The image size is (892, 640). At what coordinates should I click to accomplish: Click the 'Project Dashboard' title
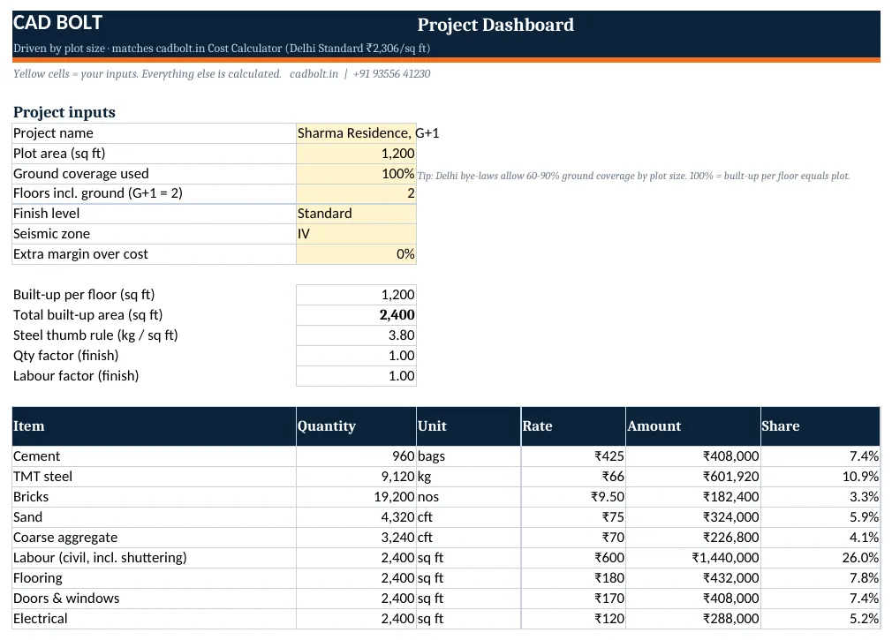(495, 25)
